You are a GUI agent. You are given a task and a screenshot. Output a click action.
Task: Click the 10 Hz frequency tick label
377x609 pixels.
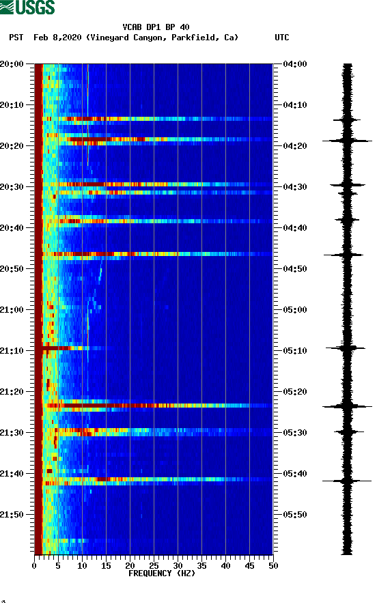point(82,566)
